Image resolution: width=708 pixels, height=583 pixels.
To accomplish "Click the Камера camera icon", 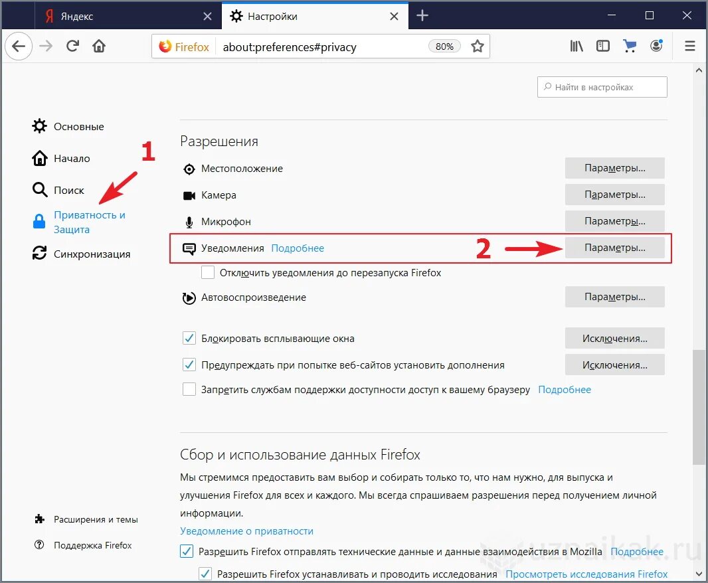I will pyautogui.click(x=189, y=195).
